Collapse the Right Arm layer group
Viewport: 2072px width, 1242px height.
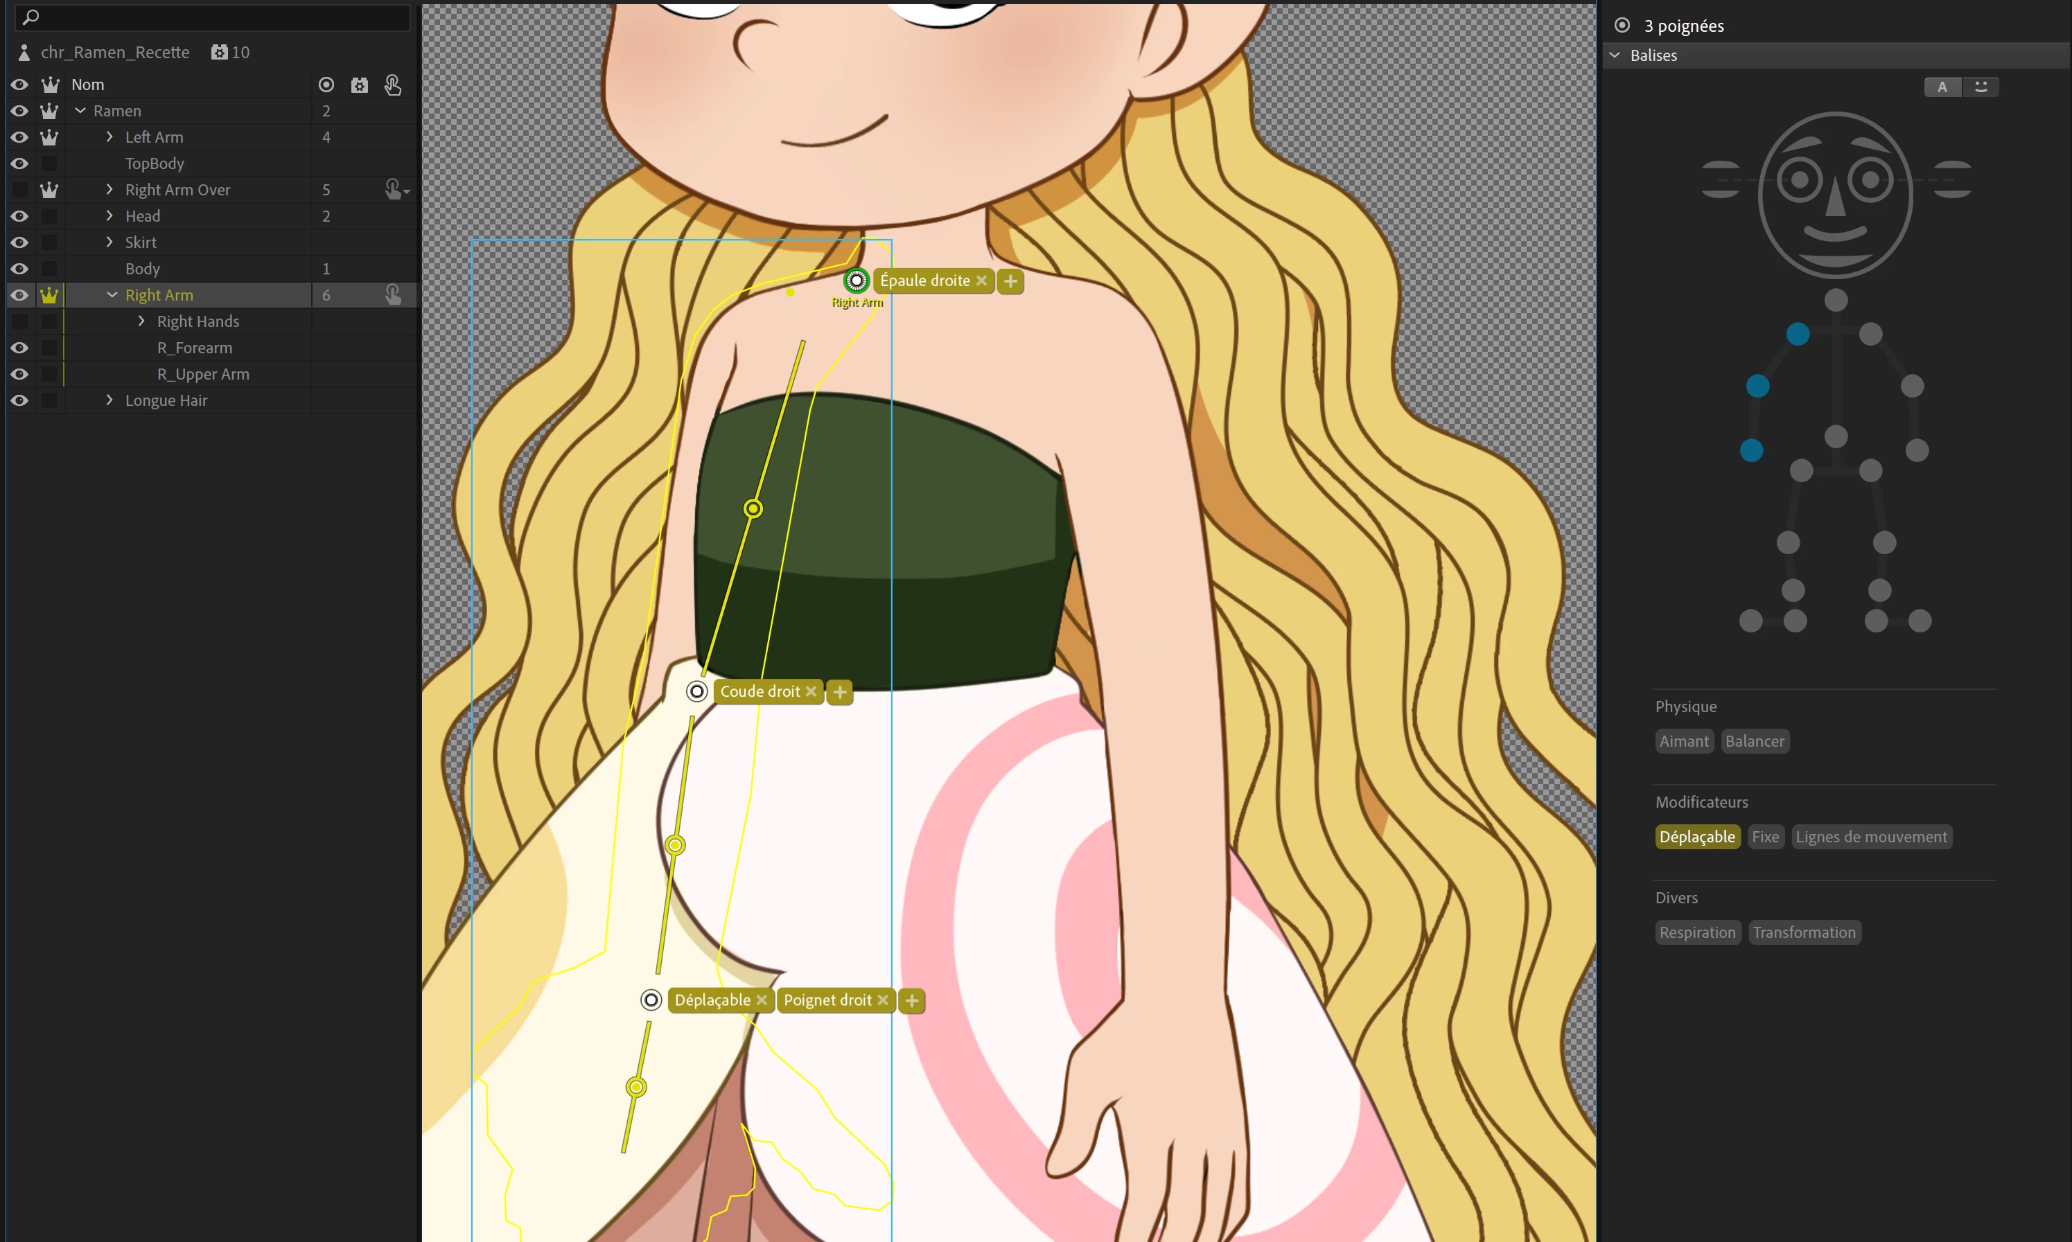(112, 294)
